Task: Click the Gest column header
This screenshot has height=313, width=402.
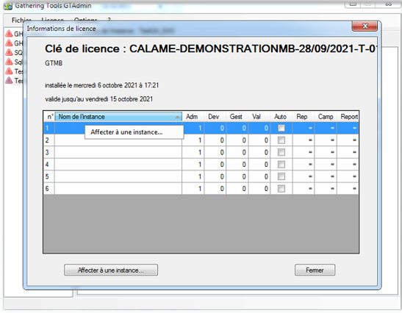Action: click(x=237, y=117)
